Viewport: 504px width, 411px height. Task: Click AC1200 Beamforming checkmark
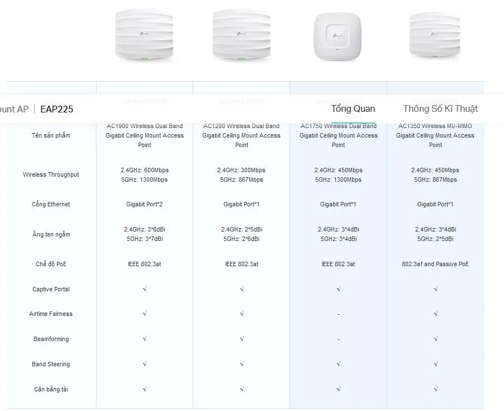242,339
